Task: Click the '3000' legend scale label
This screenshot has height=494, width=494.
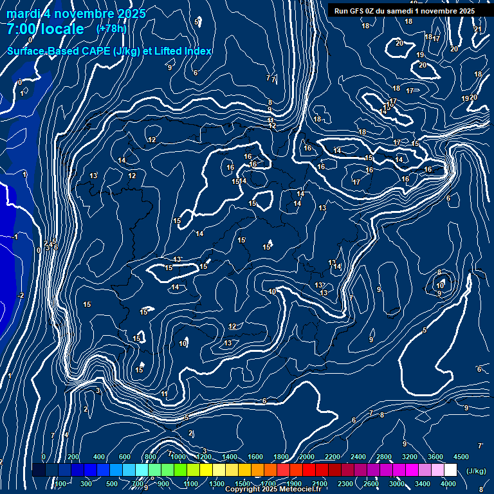Action: click(397, 484)
